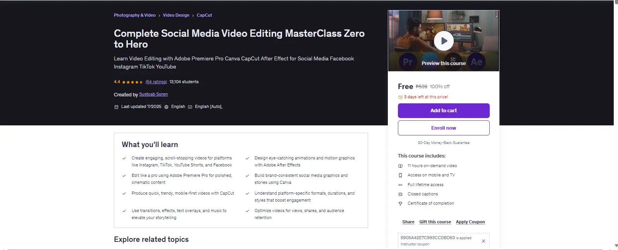Click the globe language icon
Screen dimensions: 618x250
pos(166,107)
